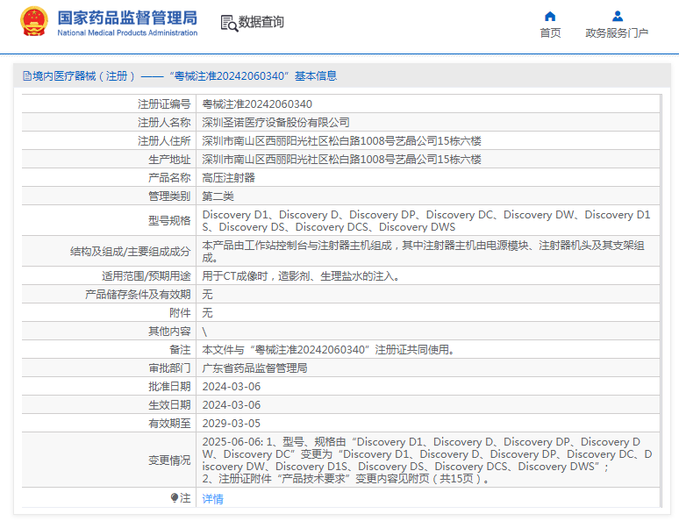Click the 生产地址 address value
Screen dimensions: 679x521
click(341, 160)
